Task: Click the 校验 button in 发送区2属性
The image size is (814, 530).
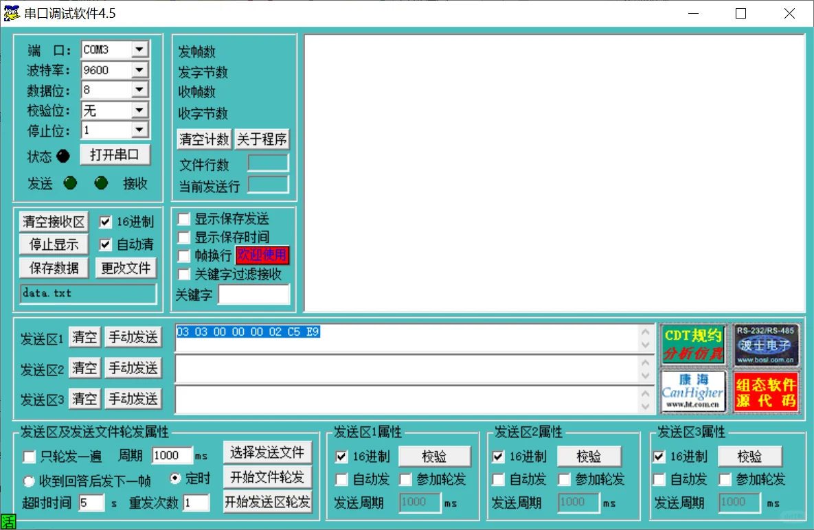Action: [589, 456]
